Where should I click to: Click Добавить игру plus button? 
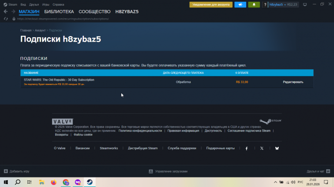click(x=17, y=171)
